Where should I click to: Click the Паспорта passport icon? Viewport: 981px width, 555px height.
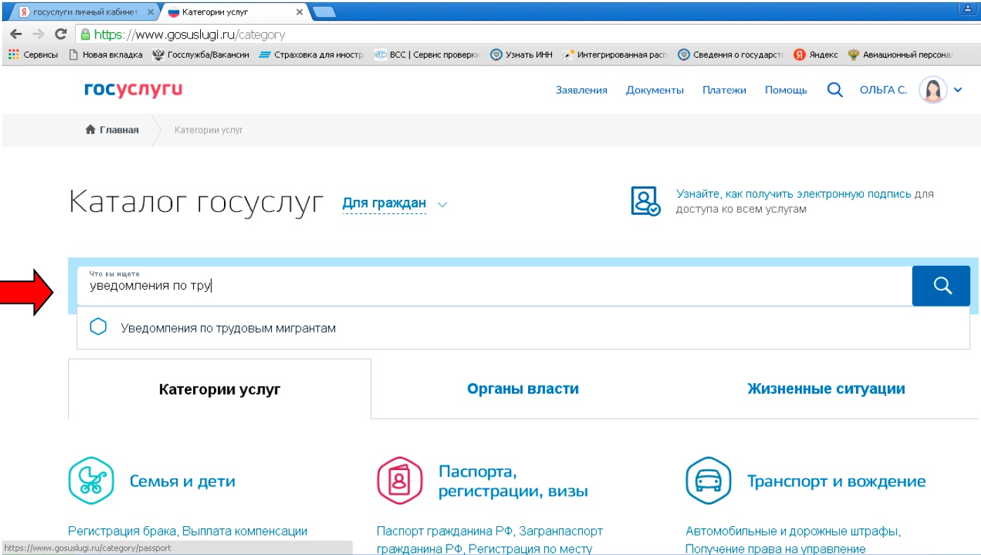tap(400, 481)
